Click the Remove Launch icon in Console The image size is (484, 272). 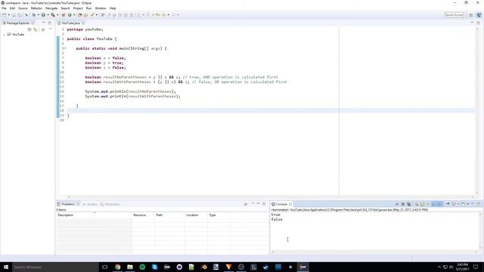pyautogui.click(x=403, y=204)
